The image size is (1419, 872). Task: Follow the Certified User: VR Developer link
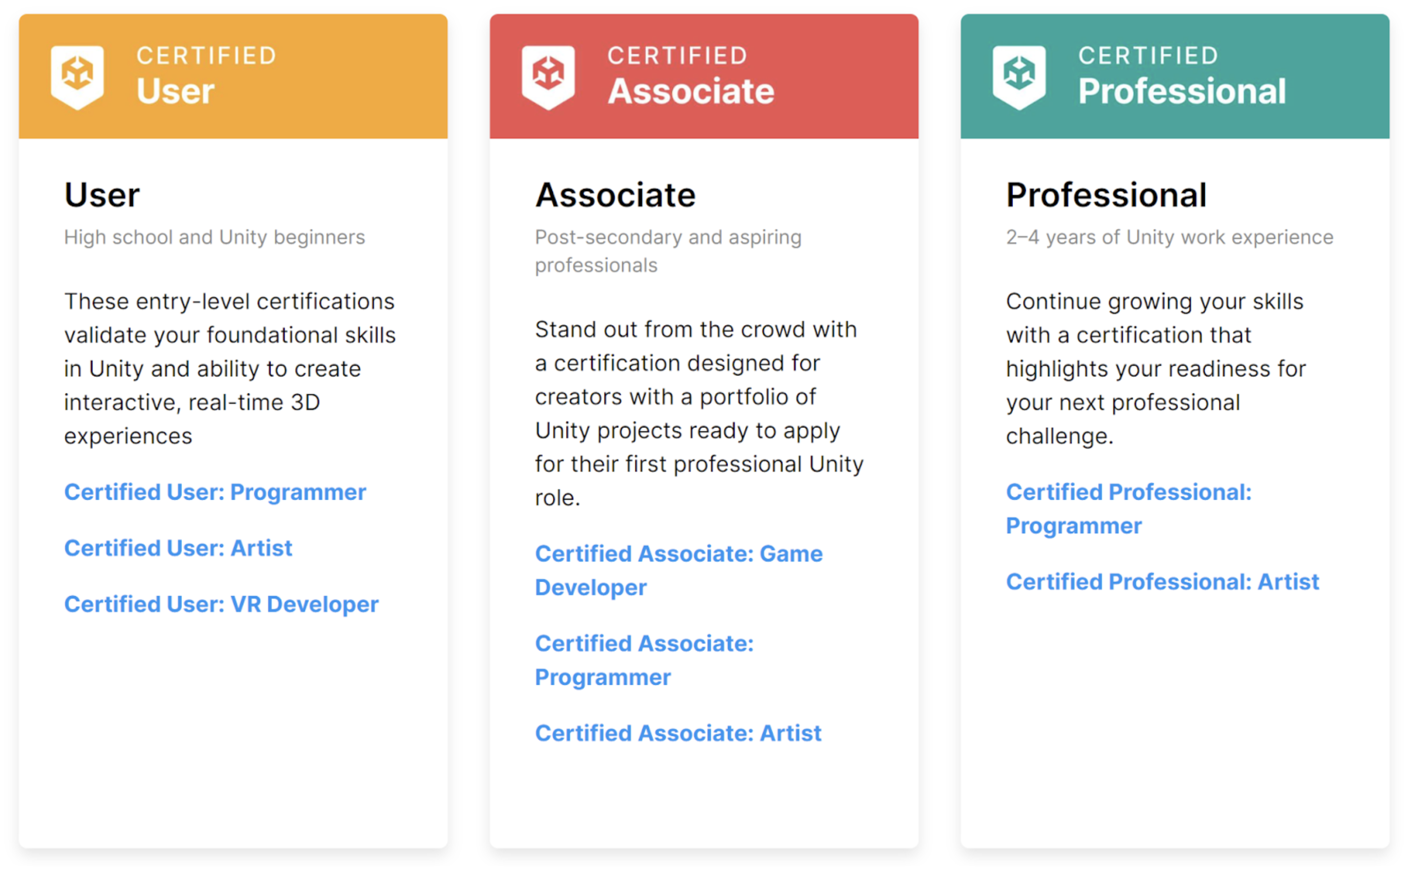221,605
